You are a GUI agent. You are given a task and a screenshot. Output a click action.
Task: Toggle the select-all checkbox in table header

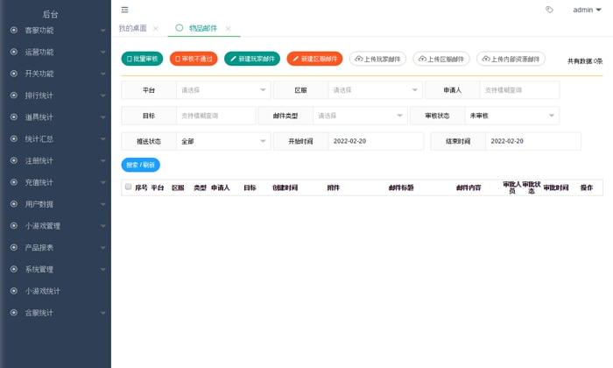pyautogui.click(x=128, y=188)
